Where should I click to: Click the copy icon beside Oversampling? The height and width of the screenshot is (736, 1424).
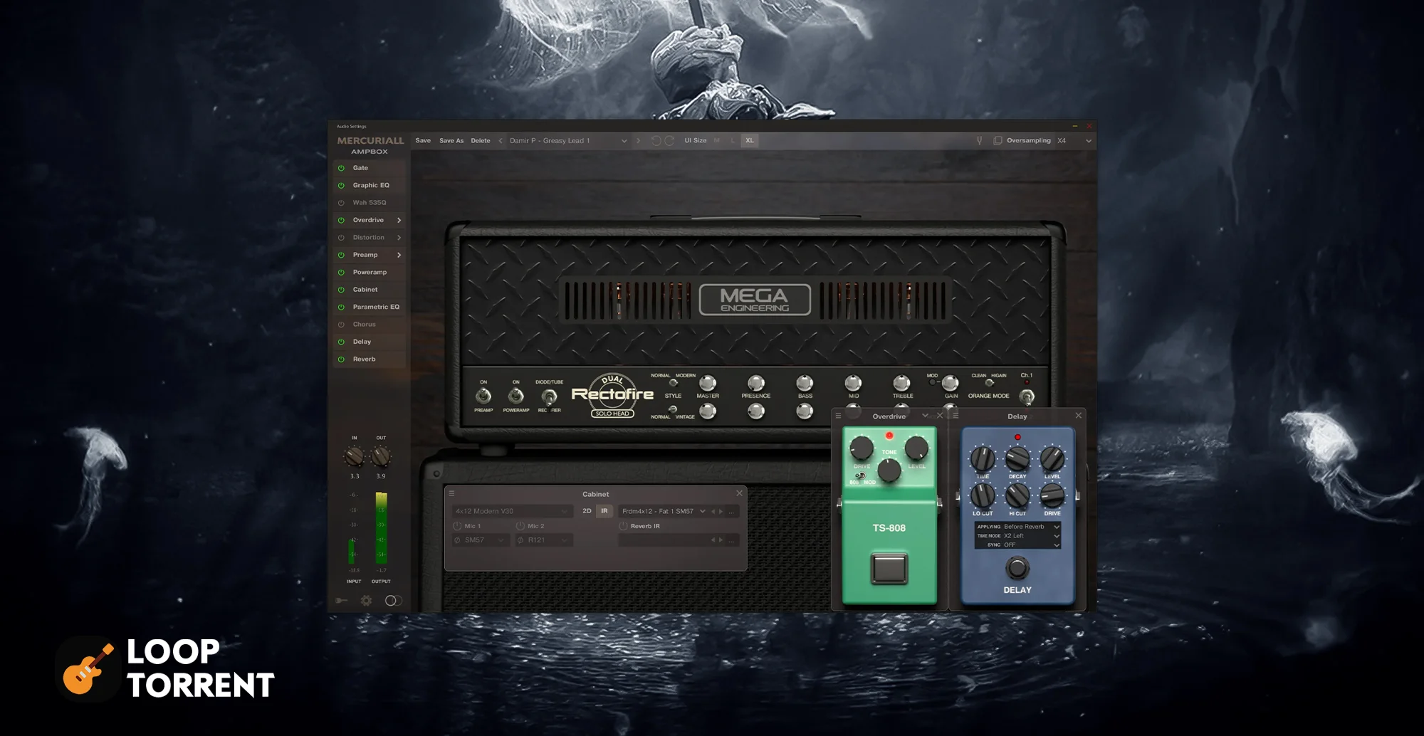click(x=998, y=141)
